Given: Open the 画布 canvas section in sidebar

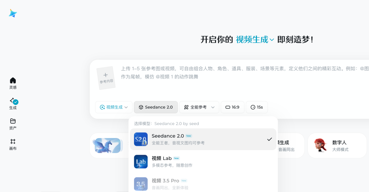Looking at the screenshot, I should (x=13, y=144).
